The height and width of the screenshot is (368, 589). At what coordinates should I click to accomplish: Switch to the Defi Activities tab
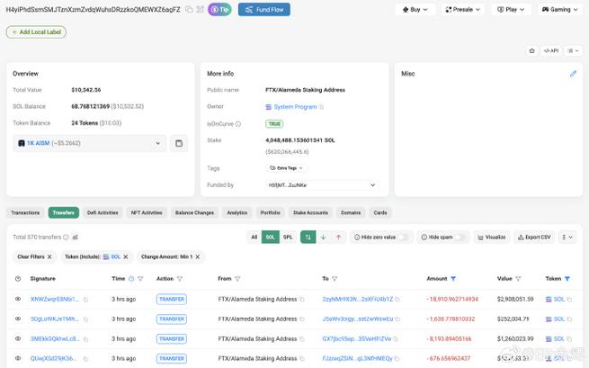103,212
